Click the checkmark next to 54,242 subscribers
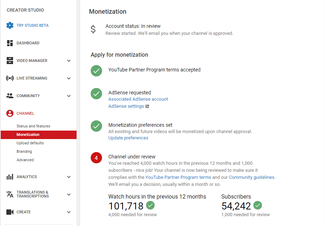This screenshot has height=226, width=324. pos(257,205)
